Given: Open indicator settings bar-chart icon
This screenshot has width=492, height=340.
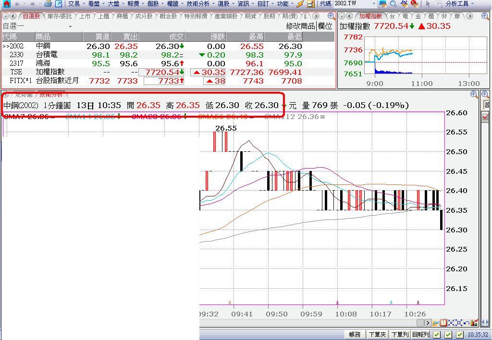Looking at the screenshot, I should point(474,322).
